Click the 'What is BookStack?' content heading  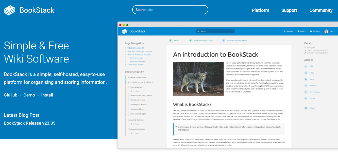(192, 104)
